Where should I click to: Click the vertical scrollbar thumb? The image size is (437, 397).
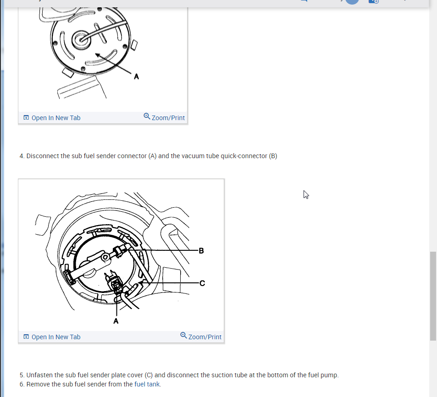coord(433,296)
